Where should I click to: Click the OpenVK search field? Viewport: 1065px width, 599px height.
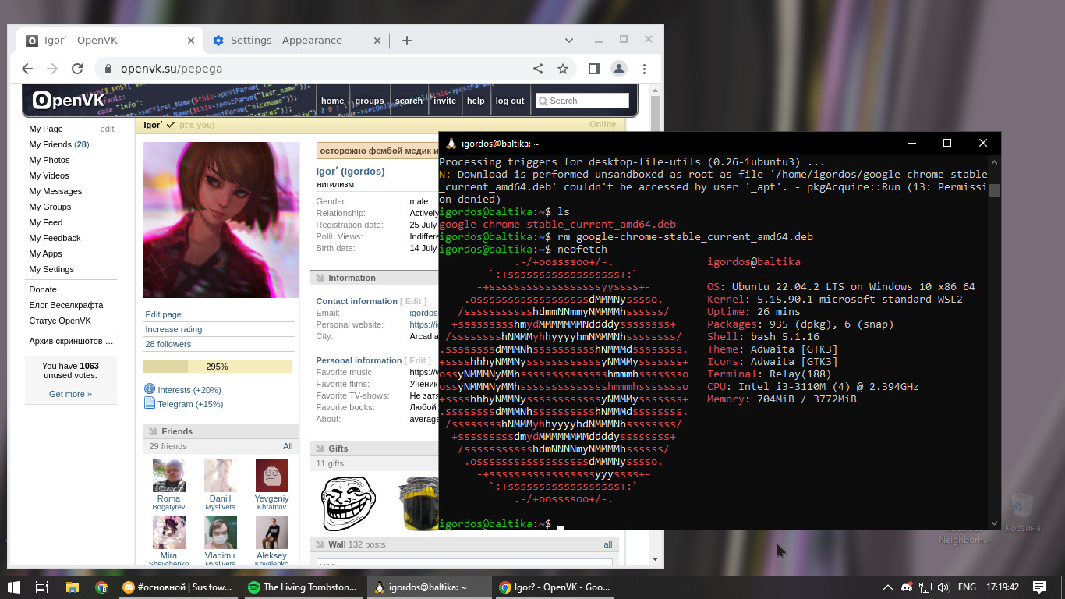pos(587,101)
